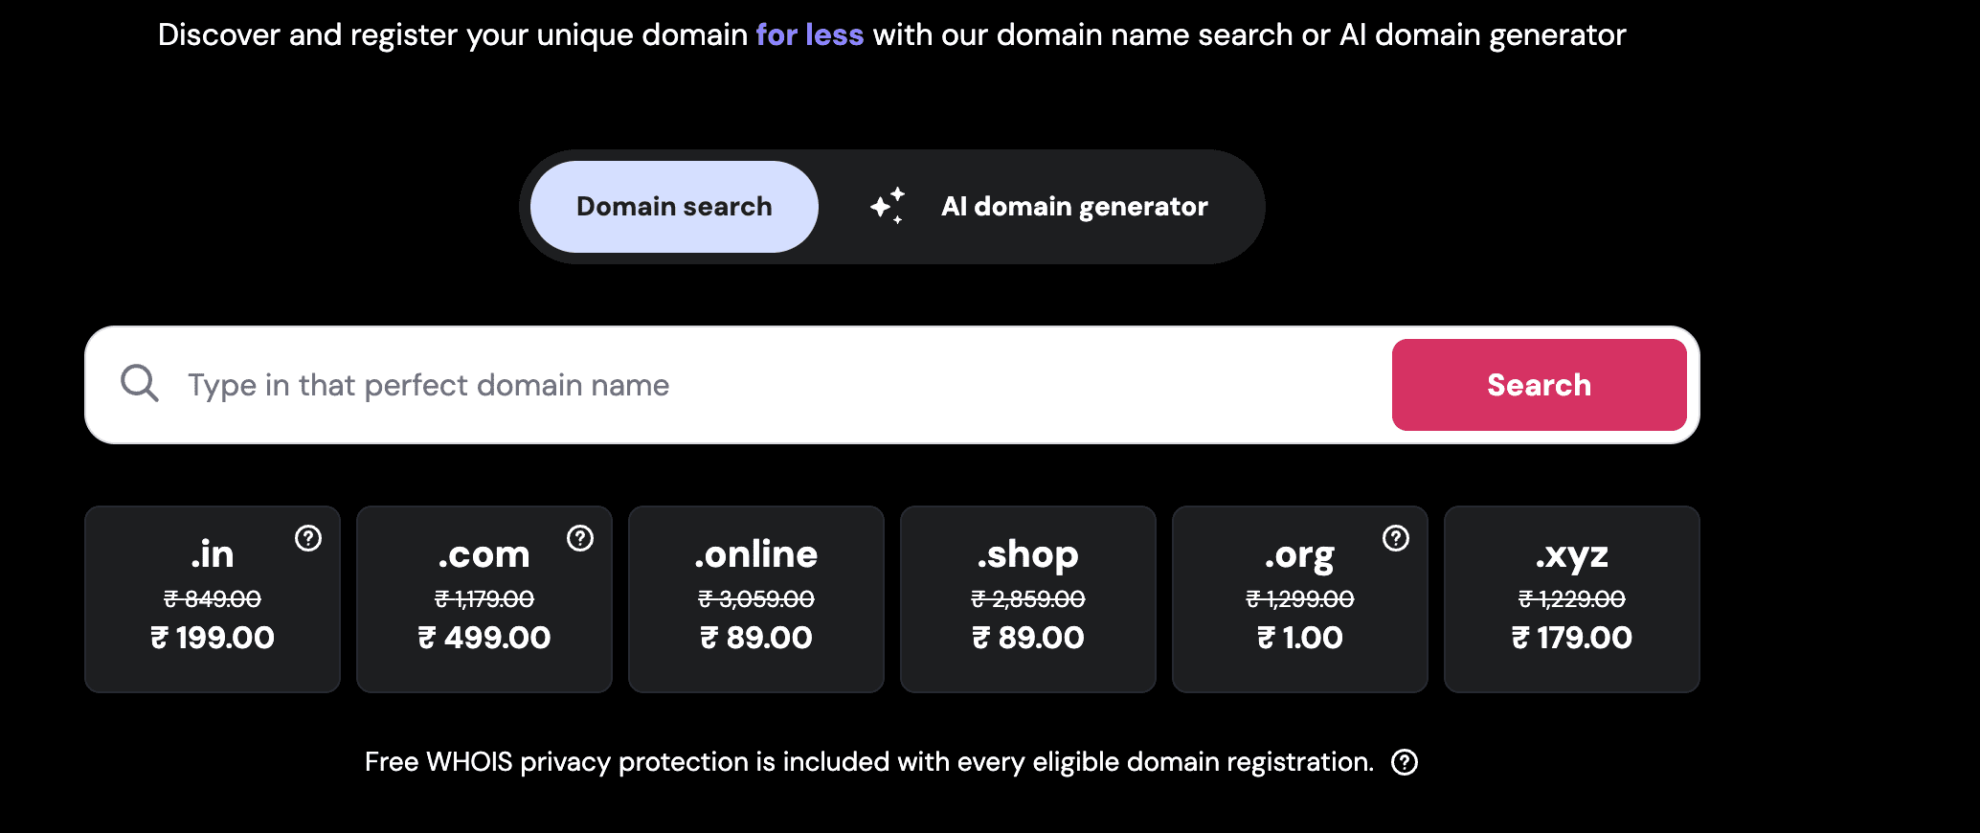Click the 'for less' highlighted text
The image size is (1980, 833).
(809, 34)
